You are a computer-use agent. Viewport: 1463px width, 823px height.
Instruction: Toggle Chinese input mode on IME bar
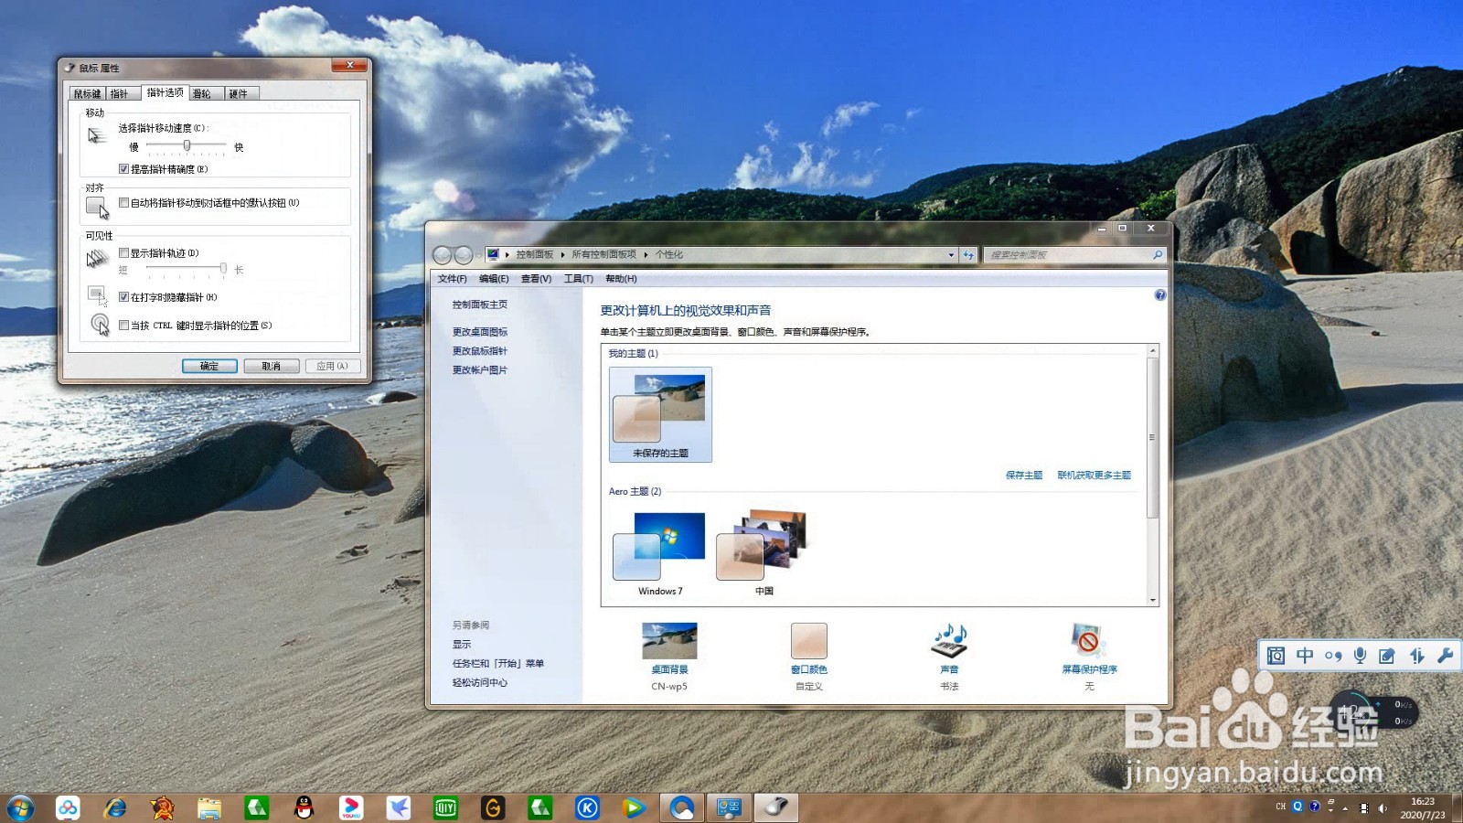[1305, 656]
